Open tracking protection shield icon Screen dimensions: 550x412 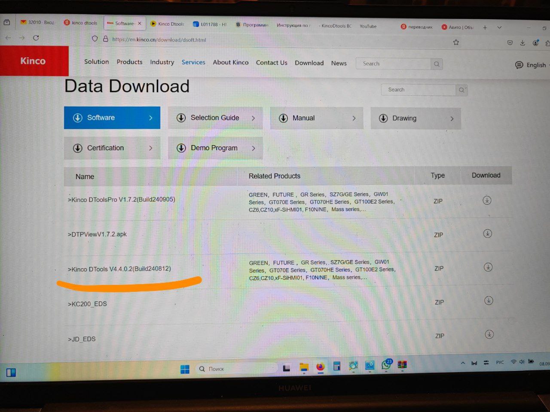point(95,39)
